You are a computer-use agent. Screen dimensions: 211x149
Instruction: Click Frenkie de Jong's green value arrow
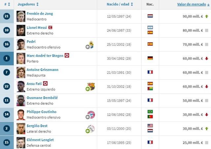click(206, 16)
